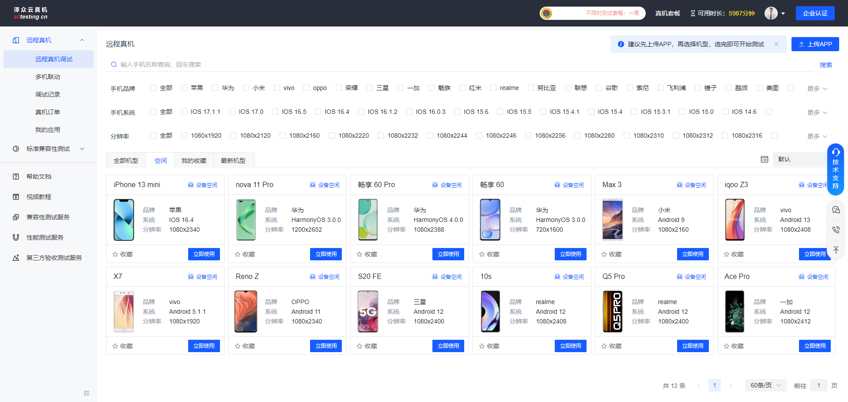Viewport: 848px width, 402px height.
Task: Open the account dropdown arrow next to the avatar
Action: (x=783, y=13)
